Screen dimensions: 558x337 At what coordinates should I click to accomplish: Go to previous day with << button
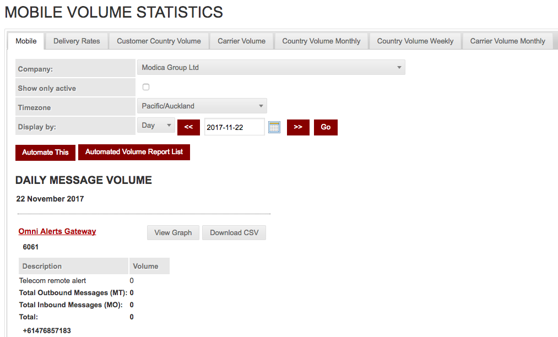tap(188, 127)
